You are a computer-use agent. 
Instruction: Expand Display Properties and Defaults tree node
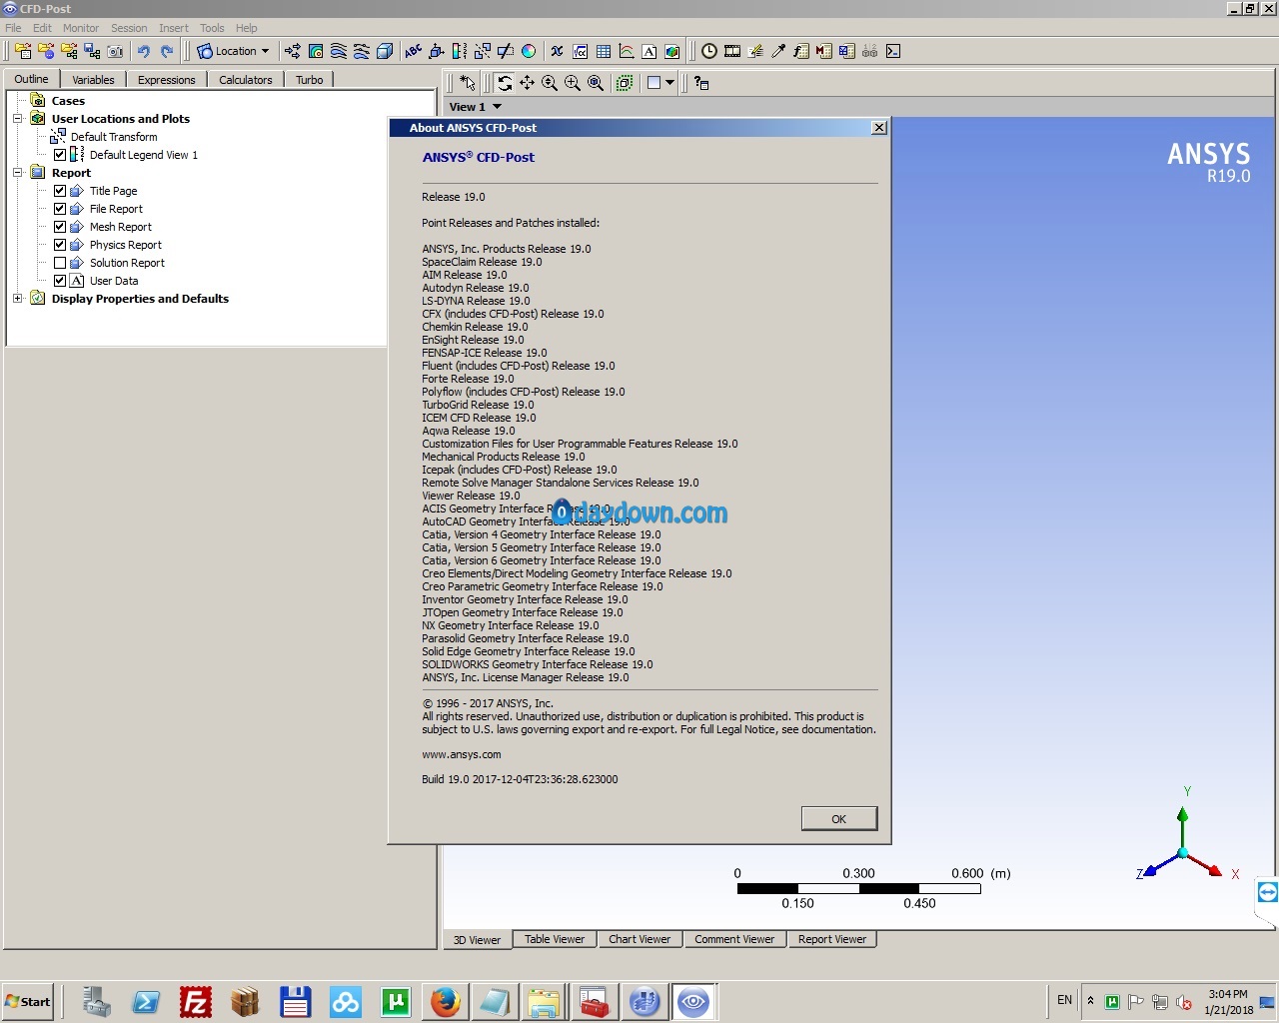pos(17,299)
